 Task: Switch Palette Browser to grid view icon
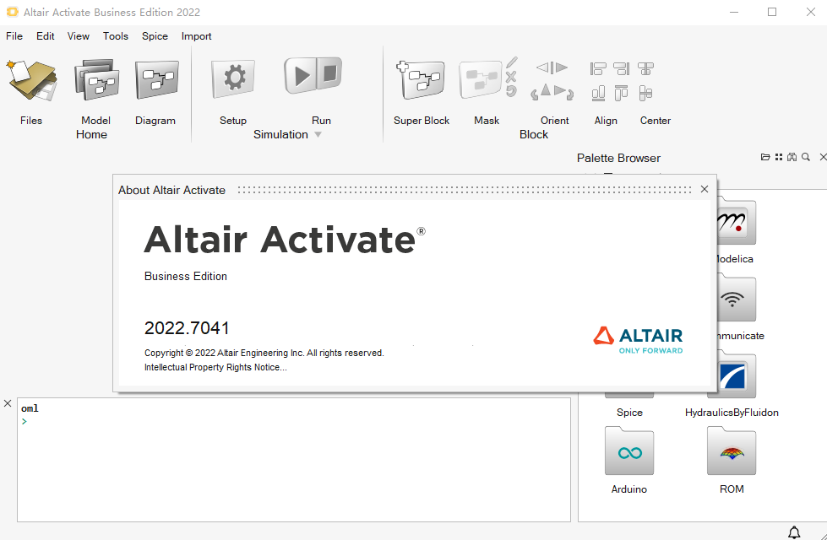click(779, 157)
